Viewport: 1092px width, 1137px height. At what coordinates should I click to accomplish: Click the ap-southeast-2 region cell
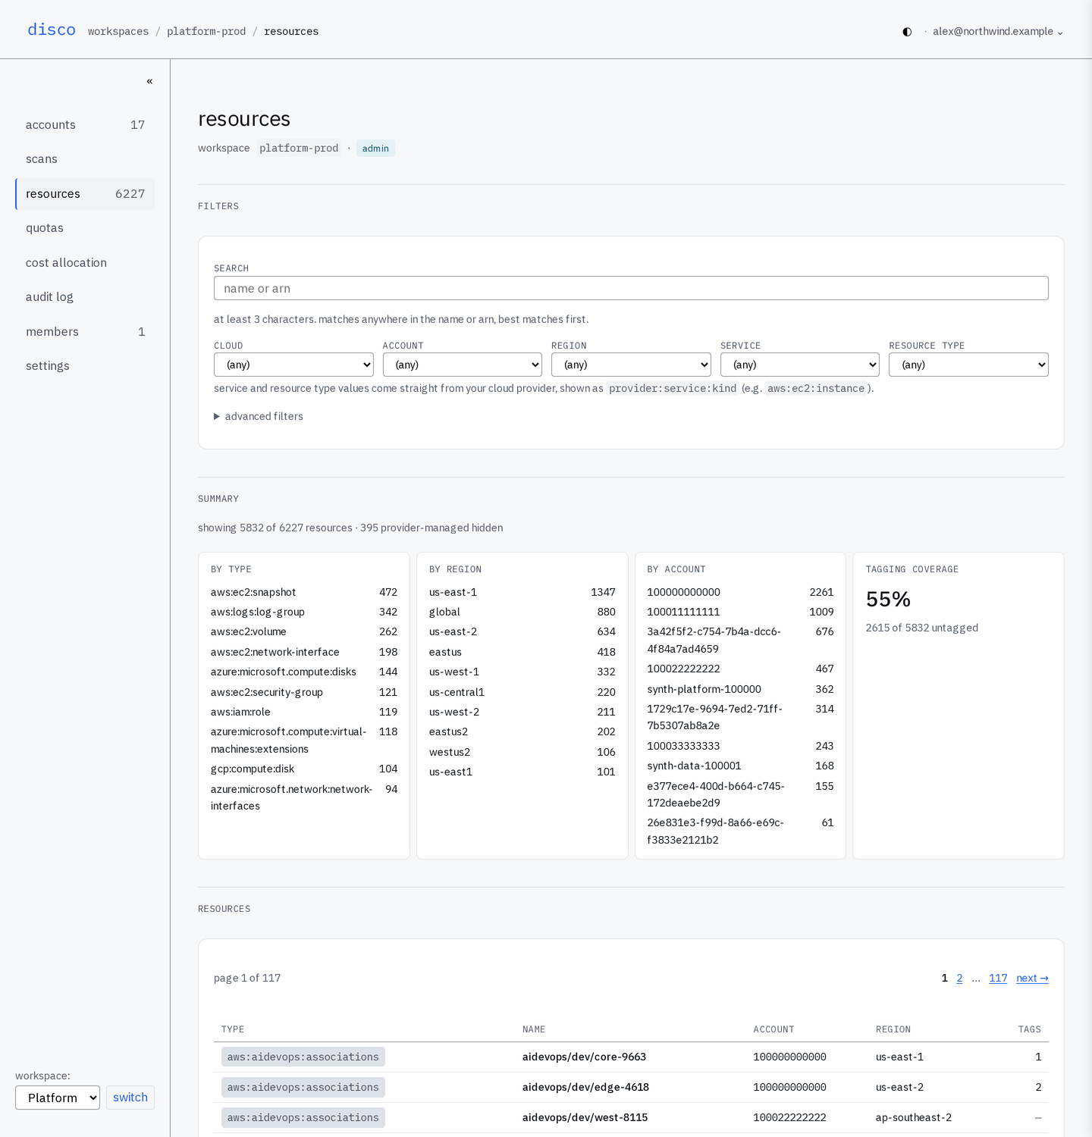(914, 1117)
